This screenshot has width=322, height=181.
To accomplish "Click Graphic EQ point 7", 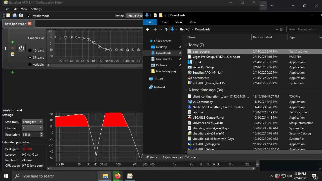I will (88, 39).
